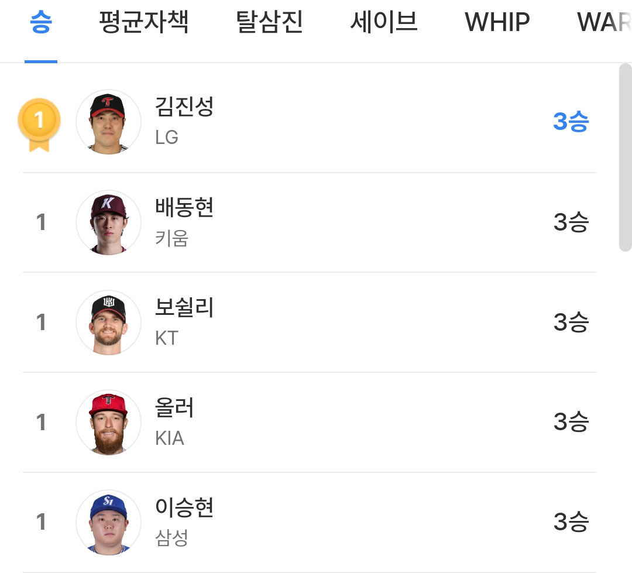Open 올러 player photo thumbnail
632x573 pixels.
pyautogui.click(x=108, y=423)
